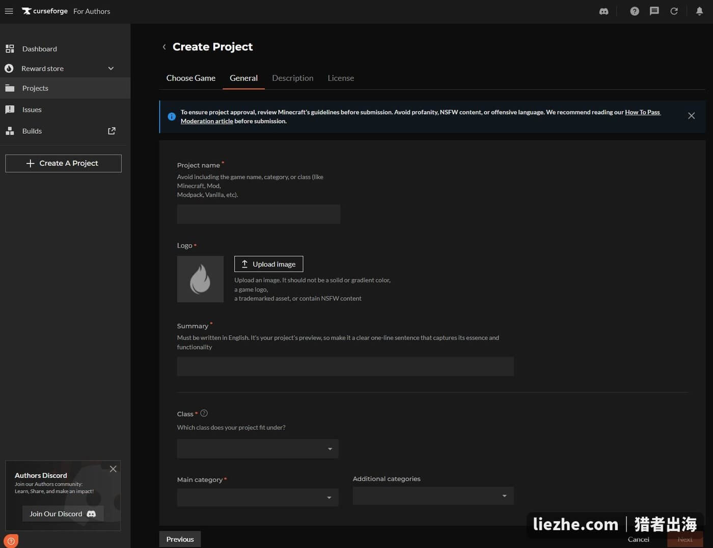Open the feedback chat icon
Image resolution: width=713 pixels, height=548 pixels.
(x=654, y=11)
